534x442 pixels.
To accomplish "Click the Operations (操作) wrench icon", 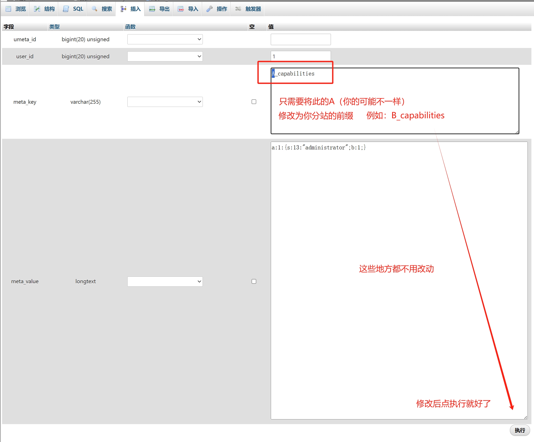I will point(210,9).
